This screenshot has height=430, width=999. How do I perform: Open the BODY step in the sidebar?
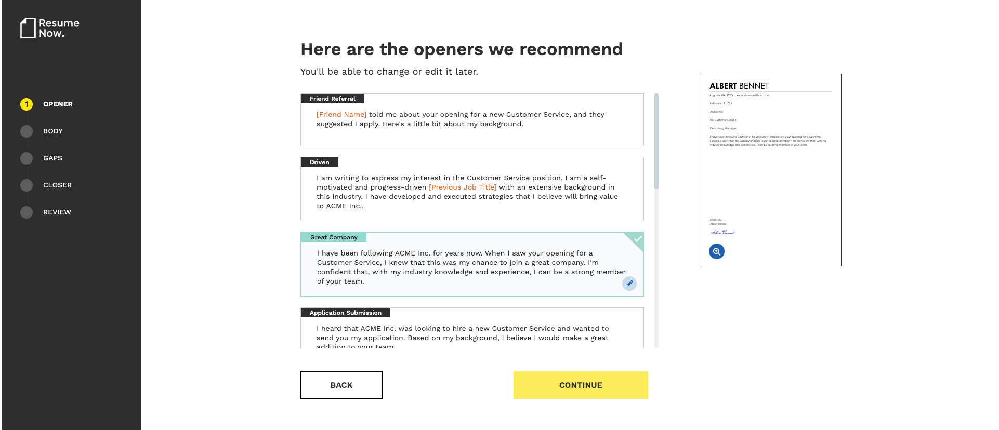pos(52,131)
